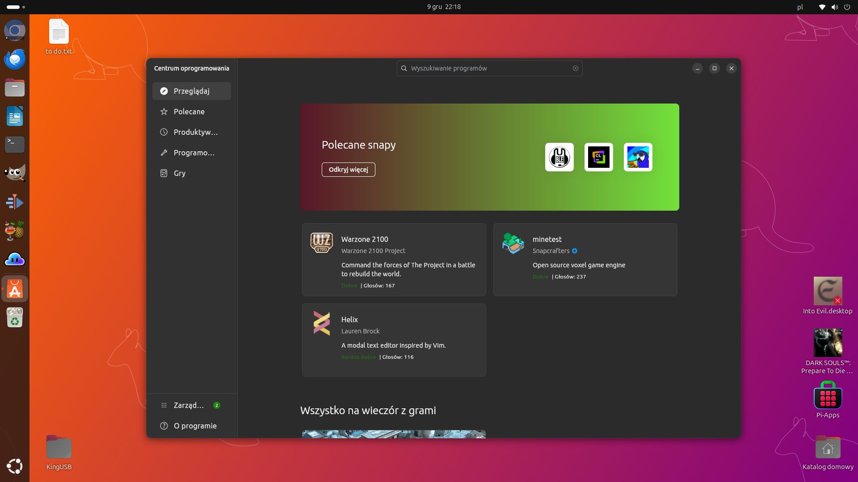Open the parrot-themed featured snap
Image resolution: width=858 pixels, height=482 pixels.
click(x=638, y=157)
